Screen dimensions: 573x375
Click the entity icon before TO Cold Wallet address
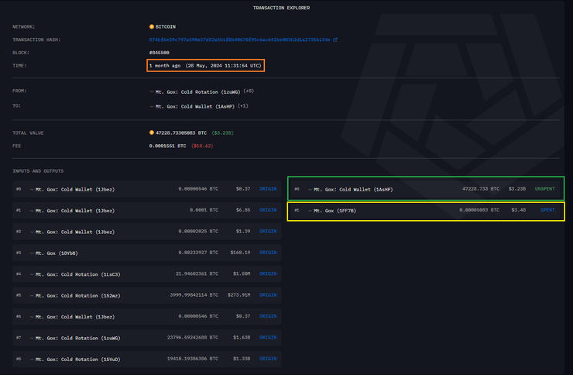coord(151,105)
